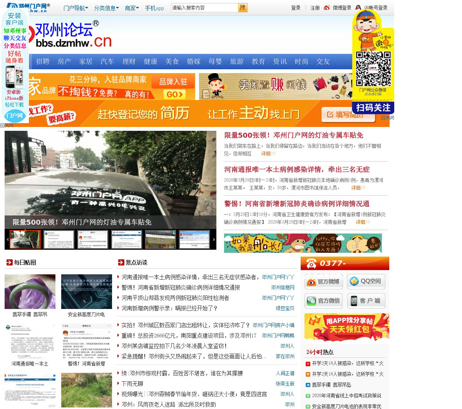The image size is (462, 409).
Task: Open the 招聘 nav tab
Action: (43, 62)
